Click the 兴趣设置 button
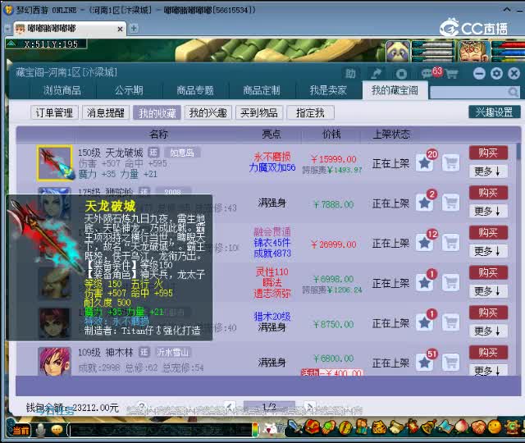 tap(495, 112)
